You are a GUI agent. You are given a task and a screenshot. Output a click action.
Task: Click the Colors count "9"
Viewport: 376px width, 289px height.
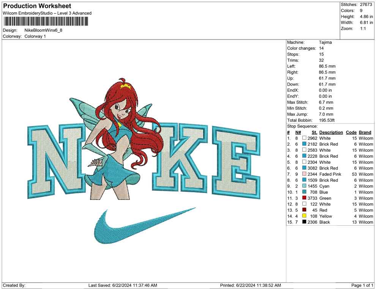coord(361,11)
